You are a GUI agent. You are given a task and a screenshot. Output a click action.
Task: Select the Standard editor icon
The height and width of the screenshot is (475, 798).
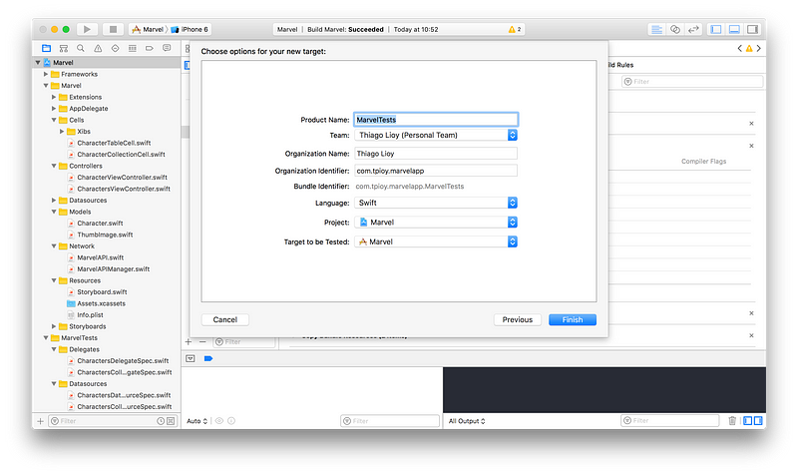[657, 29]
